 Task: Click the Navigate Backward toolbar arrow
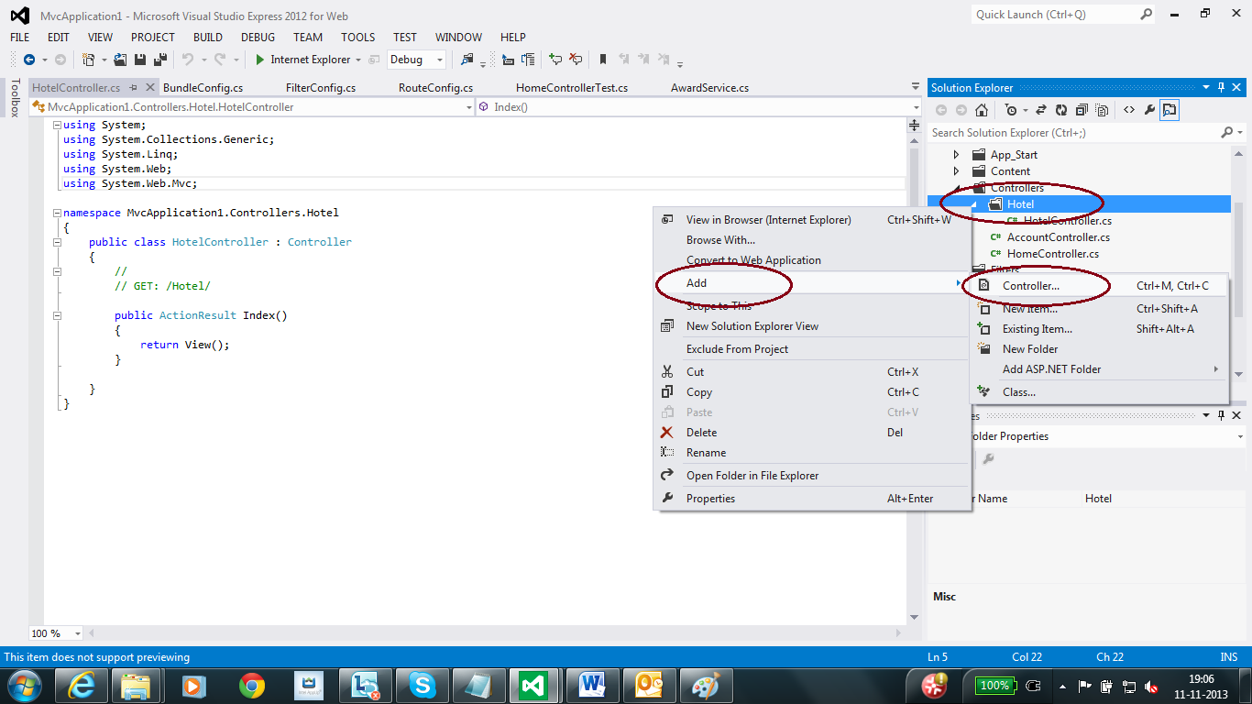(x=28, y=60)
